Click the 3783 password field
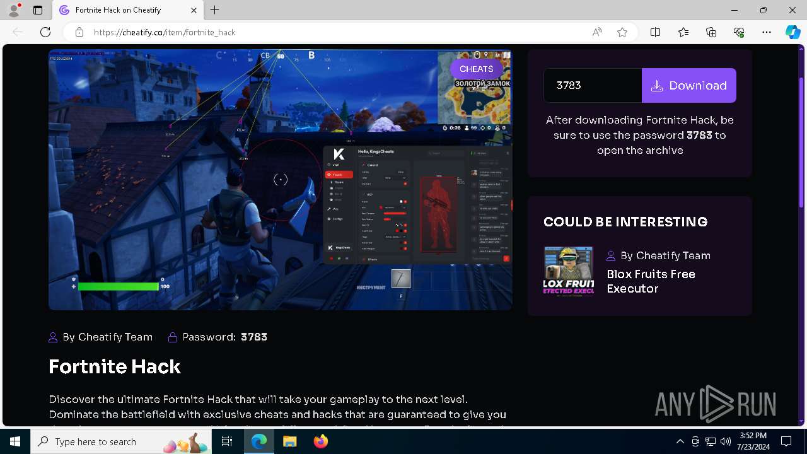 (593, 85)
